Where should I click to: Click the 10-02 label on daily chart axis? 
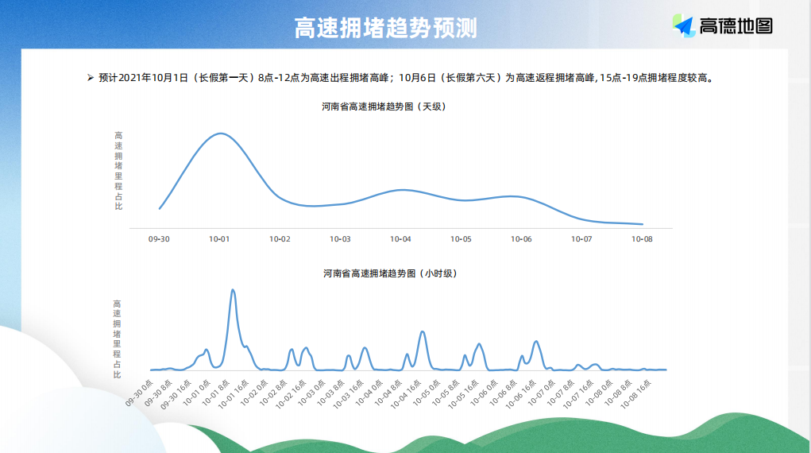coord(280,239)
